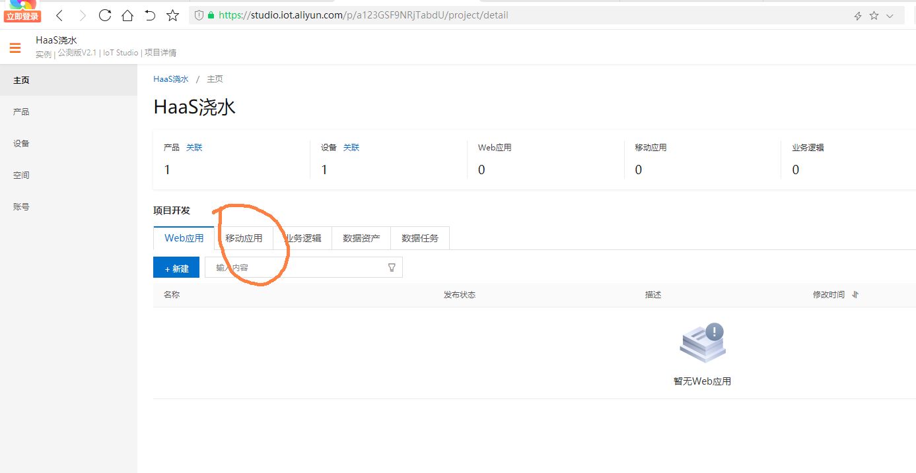This screenshot has height=473, width=916.
Task: Click the undo/restore tab icon
Action: [x=150, y=15]
